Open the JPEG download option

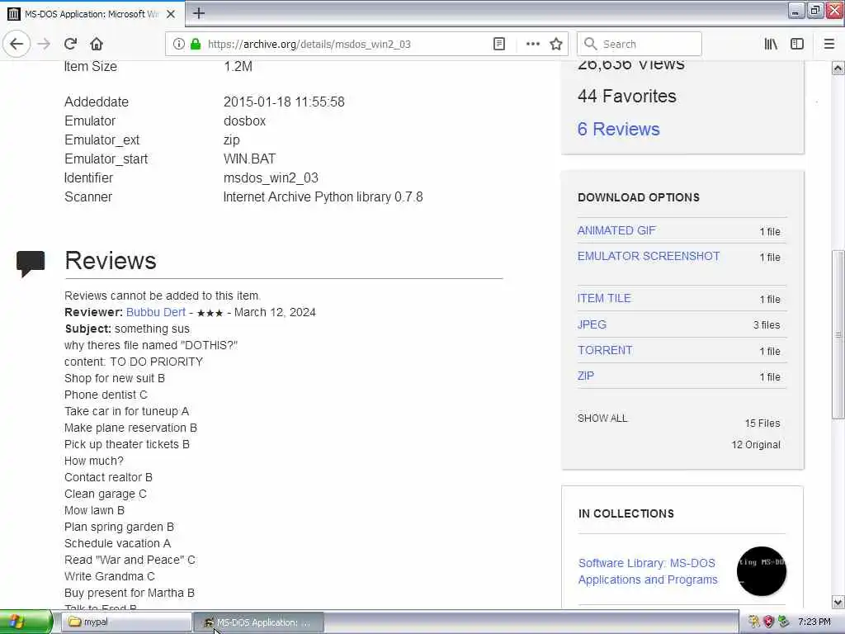pyautogui.click(x=592, y=324)
